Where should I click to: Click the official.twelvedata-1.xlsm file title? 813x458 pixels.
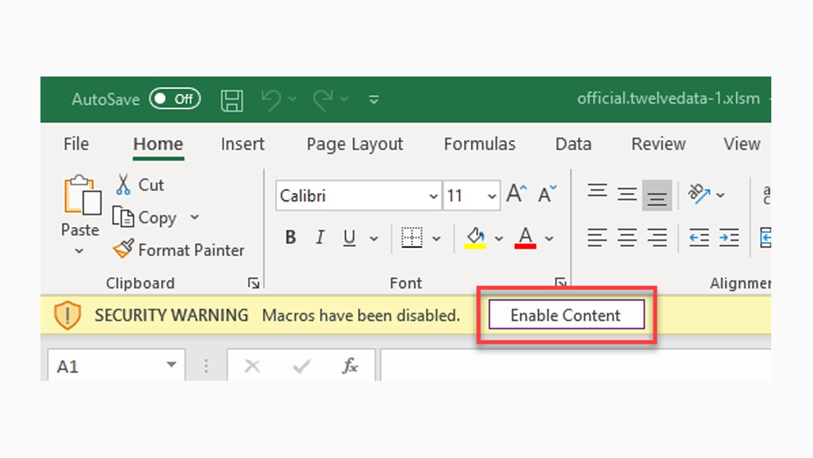(669, 99)
